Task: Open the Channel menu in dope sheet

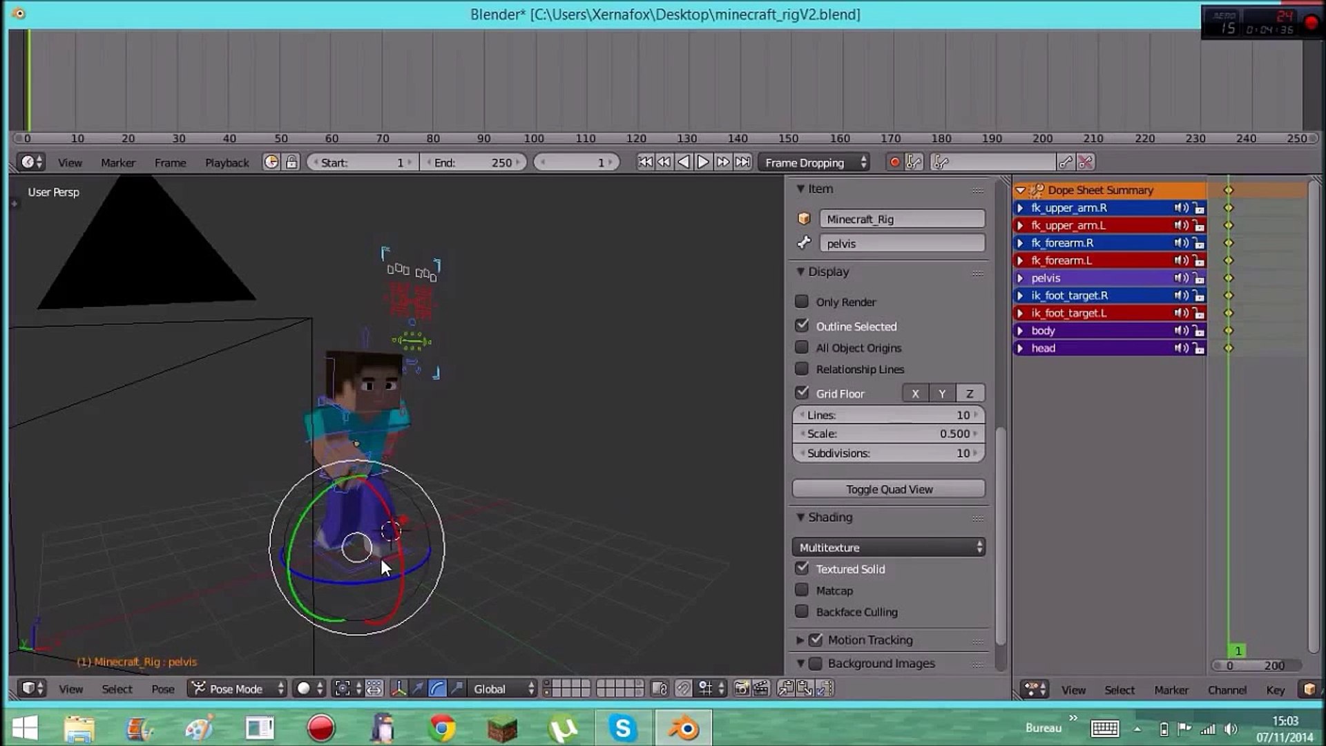Action: click(1227, 689)
